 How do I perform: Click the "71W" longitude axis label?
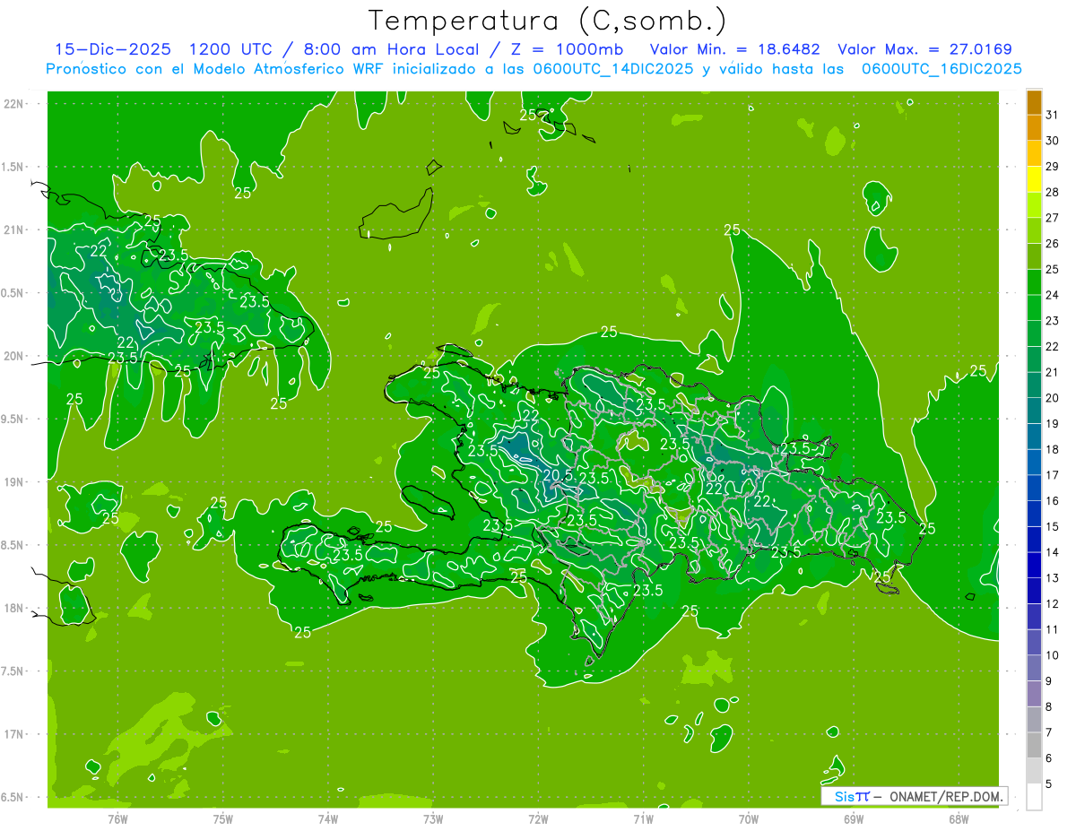click(643, 818)
